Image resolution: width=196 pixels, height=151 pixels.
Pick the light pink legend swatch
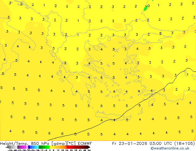coord(27,147)
